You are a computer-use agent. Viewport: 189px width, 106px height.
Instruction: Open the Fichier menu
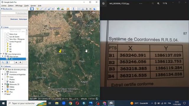tap(4, 6)
